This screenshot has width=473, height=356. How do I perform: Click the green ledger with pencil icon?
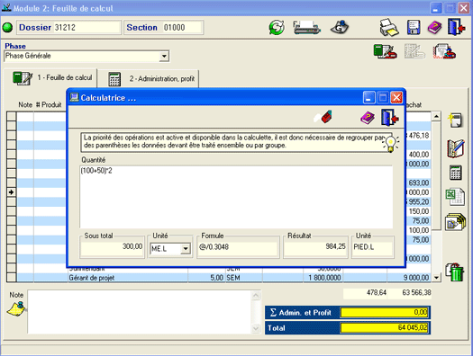(385, 51)
